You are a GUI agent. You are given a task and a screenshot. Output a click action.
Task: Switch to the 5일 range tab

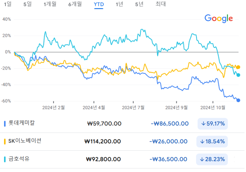click(x=28, y=4)
